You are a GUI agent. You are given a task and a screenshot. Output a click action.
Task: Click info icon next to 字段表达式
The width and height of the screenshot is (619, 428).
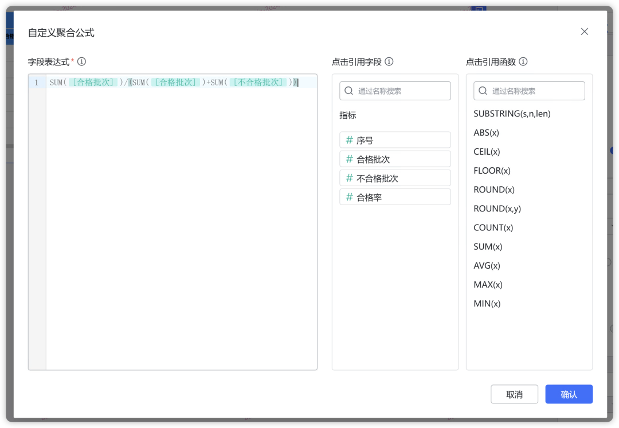click(x=81, y=62)
